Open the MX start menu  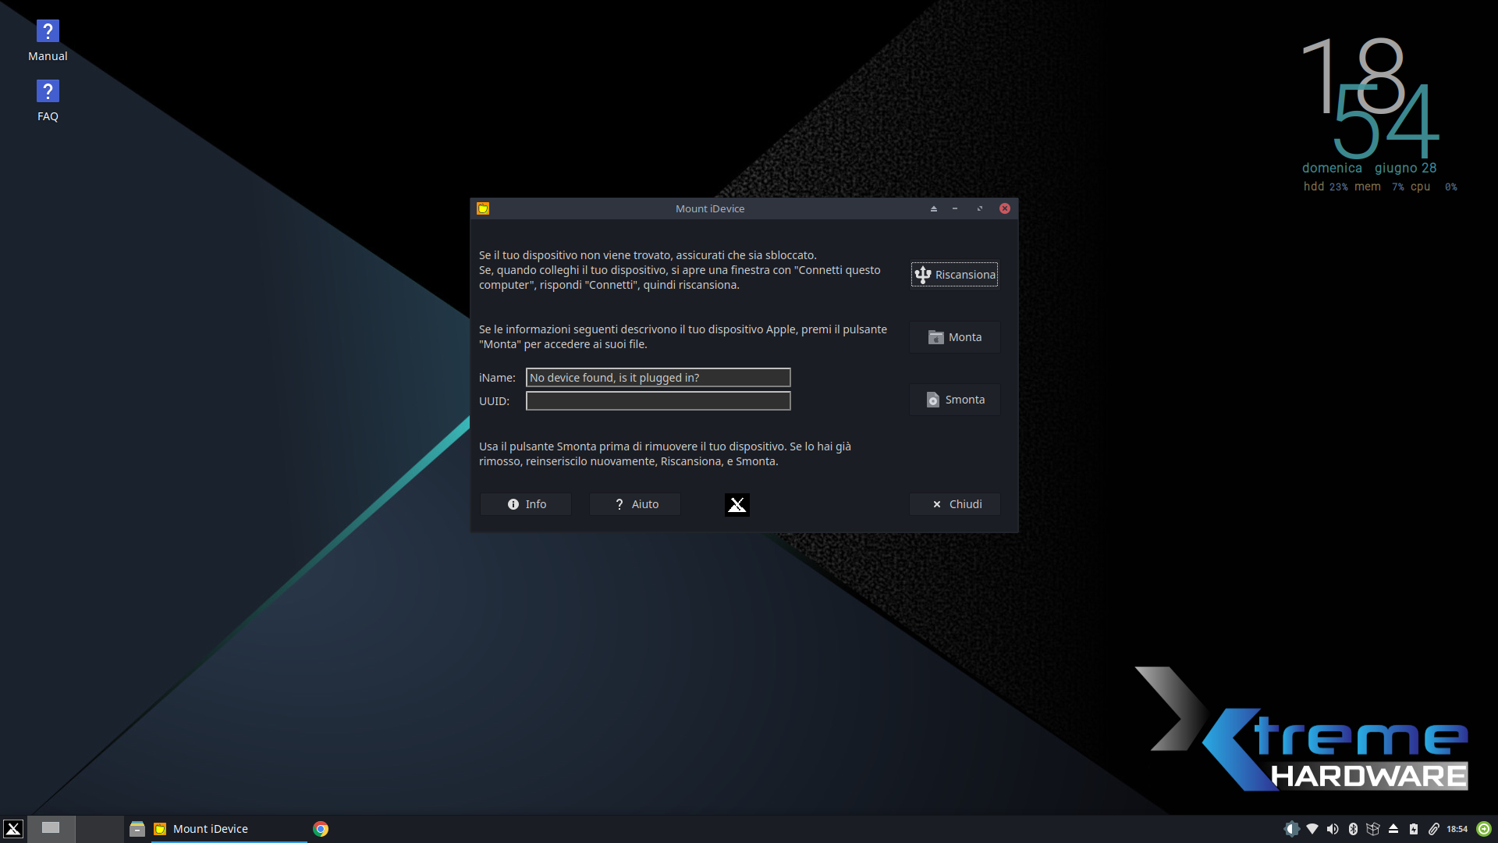pos(13,829)
